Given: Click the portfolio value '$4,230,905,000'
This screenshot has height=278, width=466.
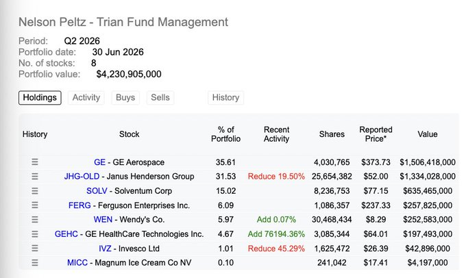Looking at the screenshot, I should click(129, 74).
